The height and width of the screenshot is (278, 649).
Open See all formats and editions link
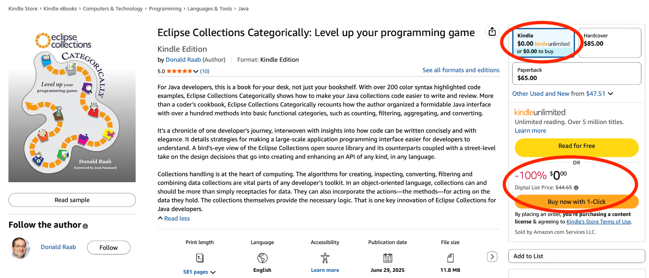(x=460, y=70)
